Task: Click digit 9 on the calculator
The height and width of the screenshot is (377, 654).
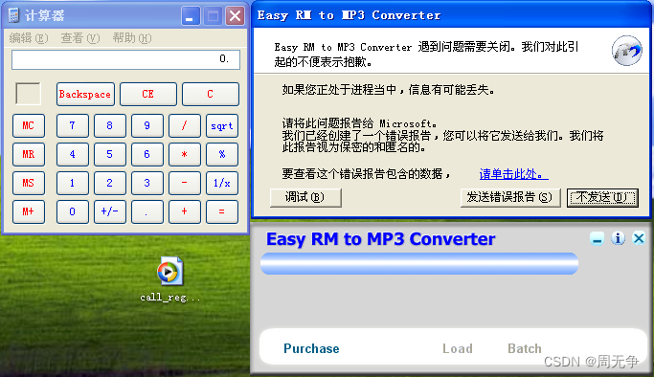Action: tap(147, 125)
